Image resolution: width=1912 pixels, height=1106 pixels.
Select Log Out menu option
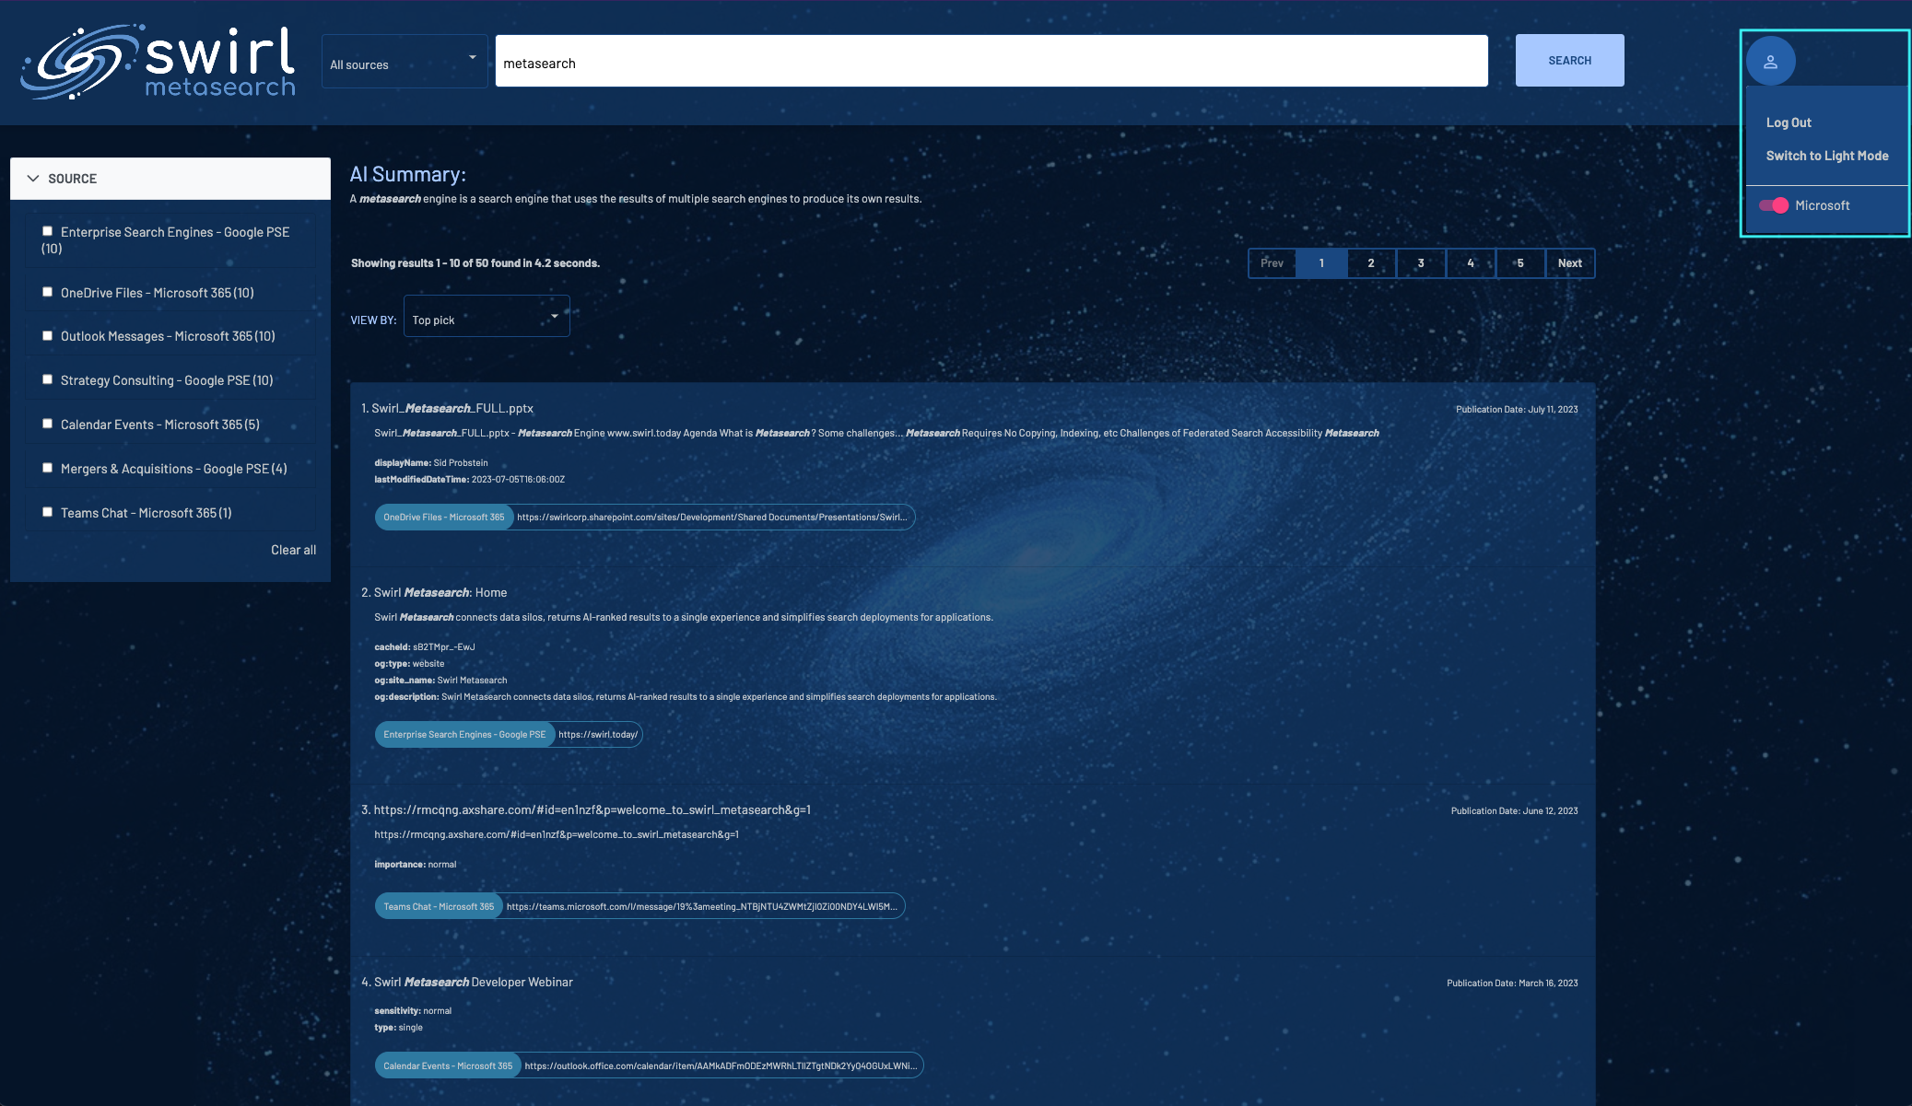click(x=1789, y=122)
